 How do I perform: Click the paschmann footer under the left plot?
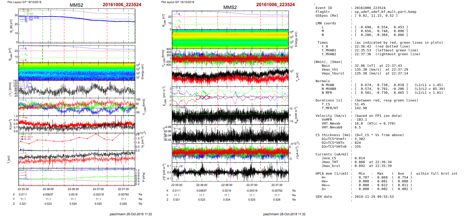(x=131, y=214)
